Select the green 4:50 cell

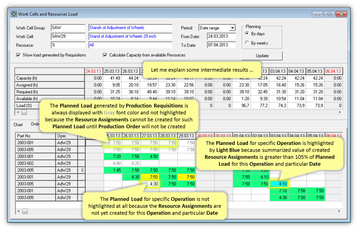150,156
